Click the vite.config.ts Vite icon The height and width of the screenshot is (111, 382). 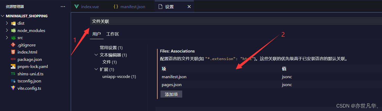point(13,88)
